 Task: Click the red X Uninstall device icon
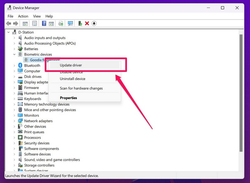pos(87,23)
